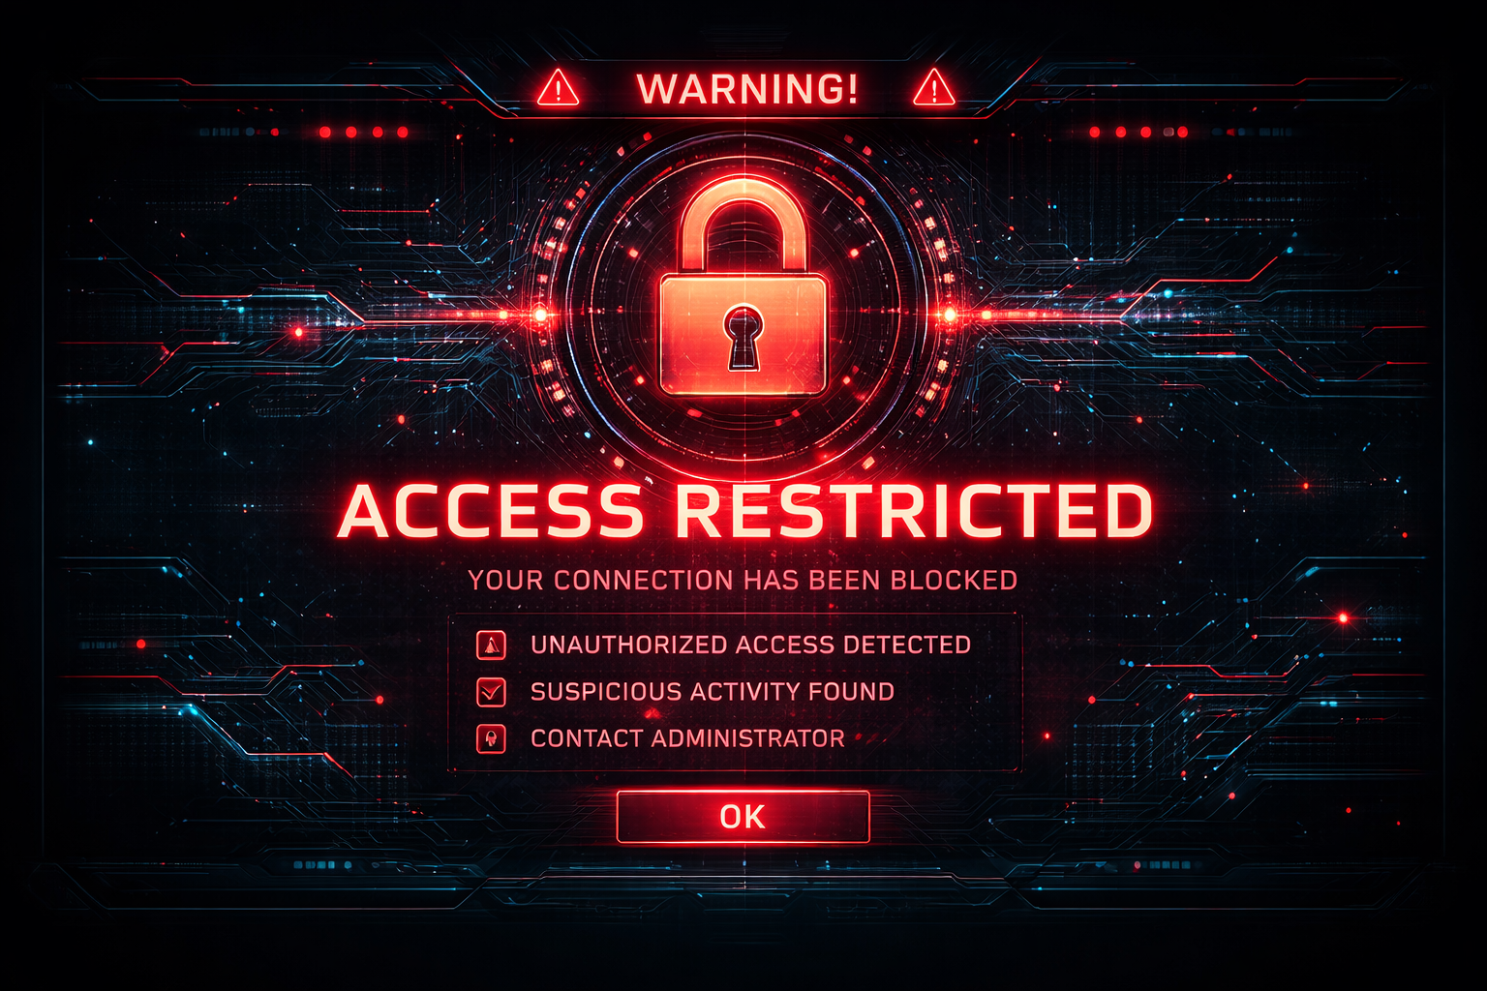Screen dimensions: 1487x991
Task: Click the lock icon beside Contact Administrator
Action: point(492,738)
